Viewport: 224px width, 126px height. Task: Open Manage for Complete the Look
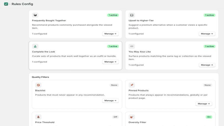tap(110, 62)
